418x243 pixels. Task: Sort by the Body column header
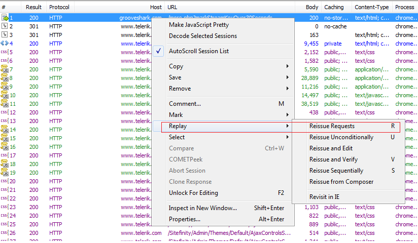[x=308, y=7]
